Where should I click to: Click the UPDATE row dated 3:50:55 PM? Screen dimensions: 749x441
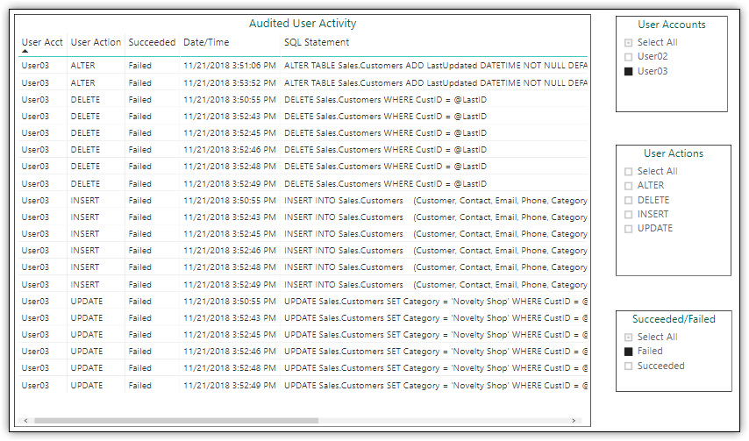click(303, 302)
